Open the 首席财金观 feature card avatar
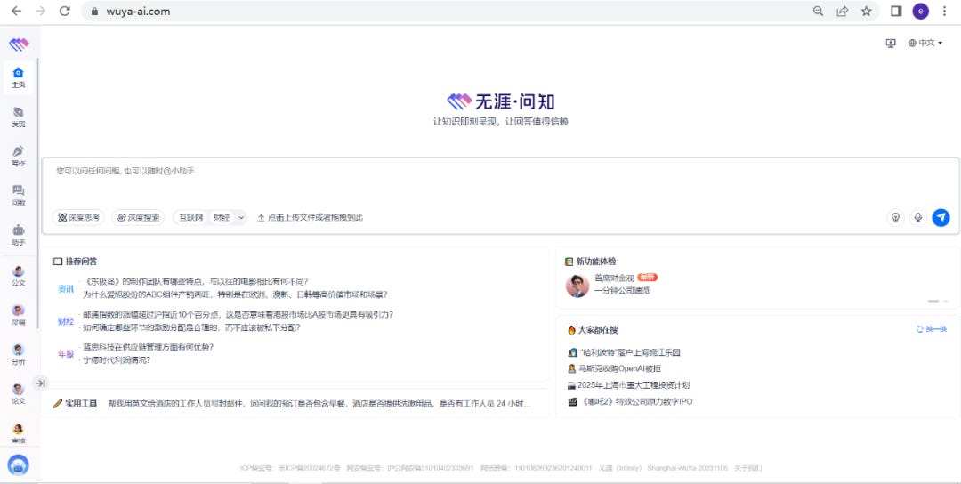The image size is (961, 484). point(577,286)
